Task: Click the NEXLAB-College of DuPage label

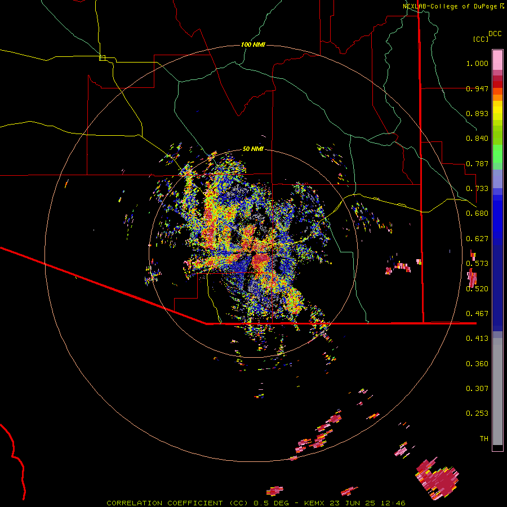Action: coord(450,6)
